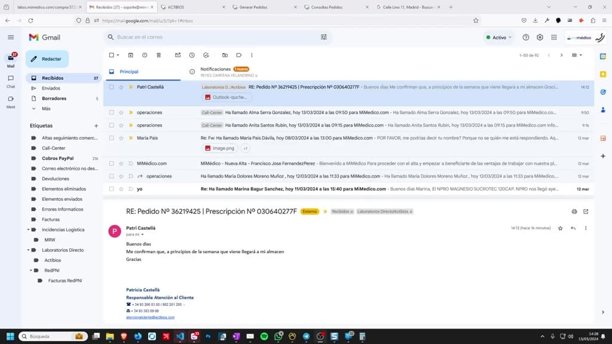Switch to the Generar Pedidos browser tab
Image resolution: width=612 pixels, height=344 pixels.
click(x=265, y=7)
